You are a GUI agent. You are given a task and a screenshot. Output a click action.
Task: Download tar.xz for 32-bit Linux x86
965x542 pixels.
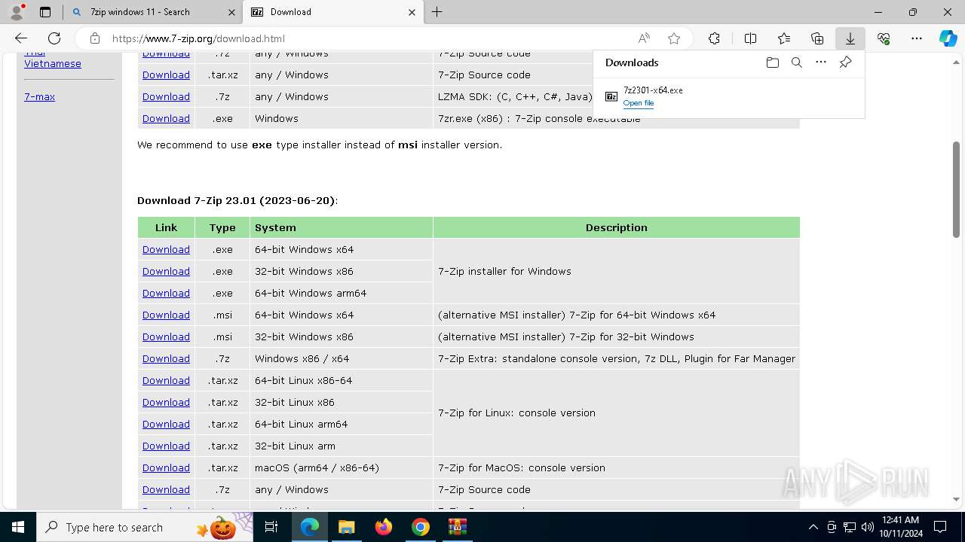click(166, 402)
